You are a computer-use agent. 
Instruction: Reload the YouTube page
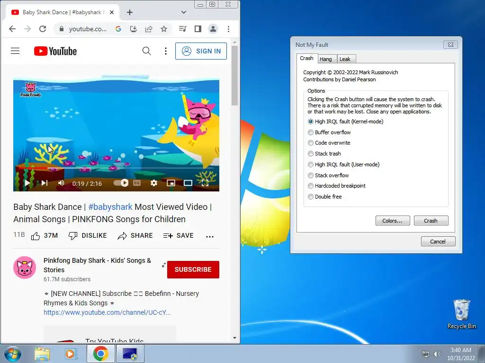(43, 29)
